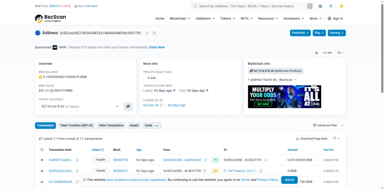Show QR code for the address
Image resolution: width=384 pixels, height=190 pixels.
(154, 33)
